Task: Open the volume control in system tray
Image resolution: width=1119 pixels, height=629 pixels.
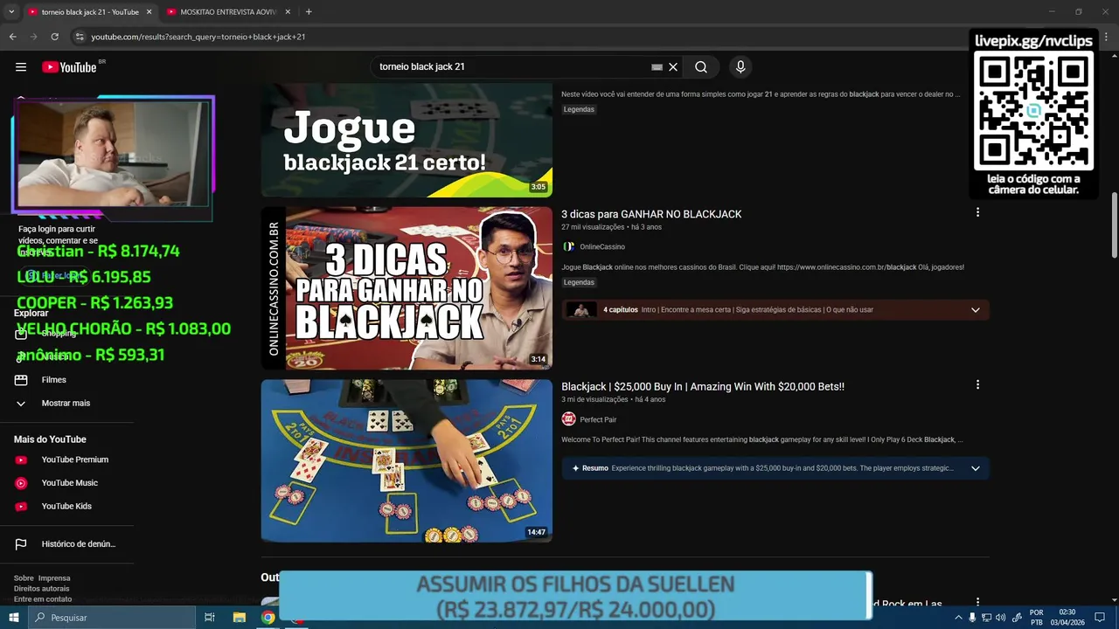Action: 1000,618
